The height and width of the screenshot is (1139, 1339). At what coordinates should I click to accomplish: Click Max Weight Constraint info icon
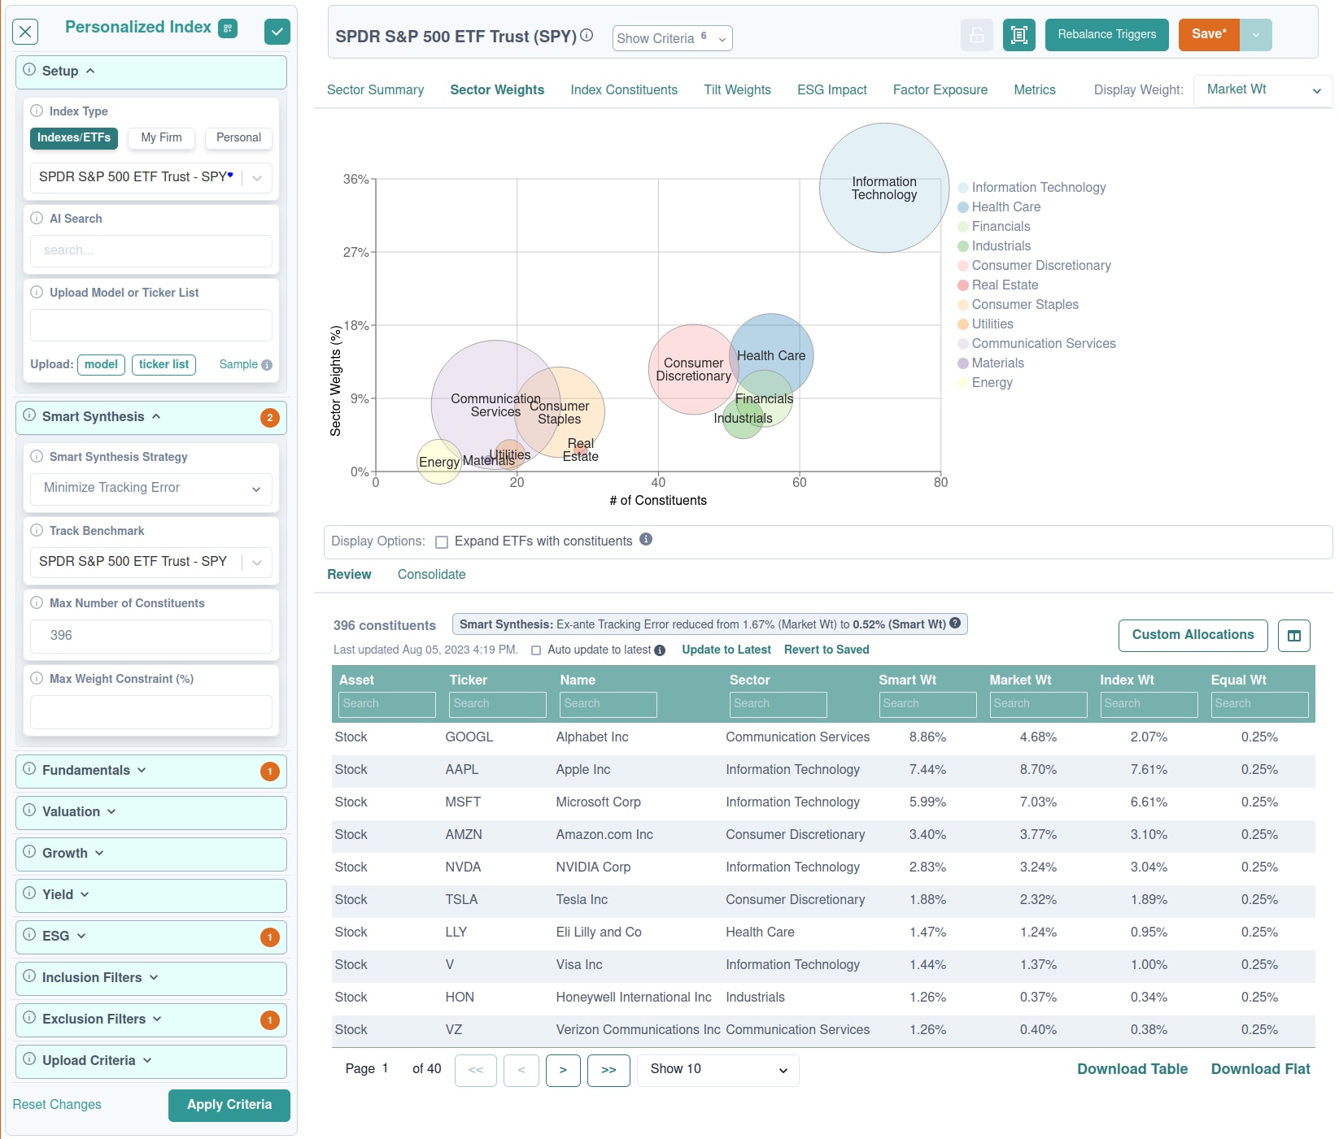[37, 678]
